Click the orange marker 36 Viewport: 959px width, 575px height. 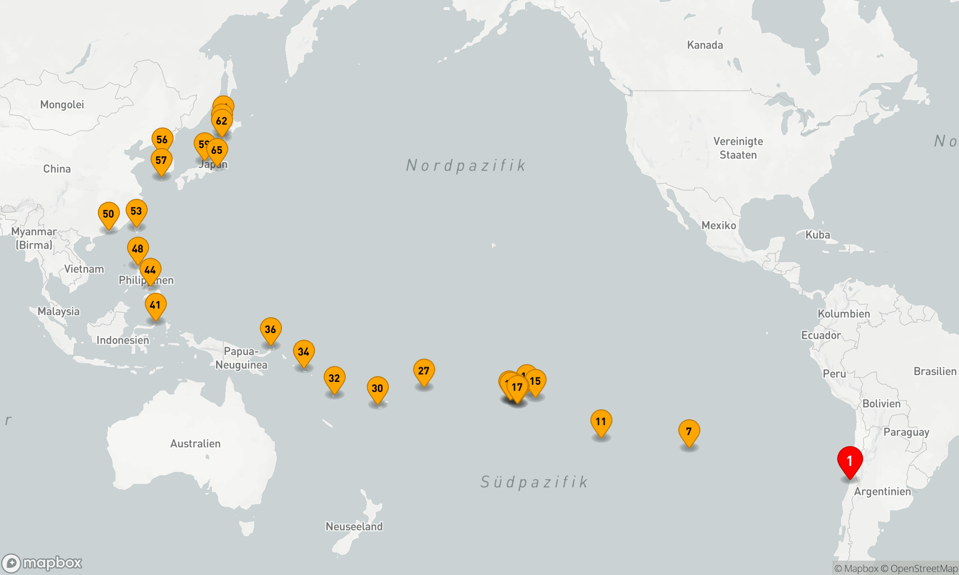[270, 329]
